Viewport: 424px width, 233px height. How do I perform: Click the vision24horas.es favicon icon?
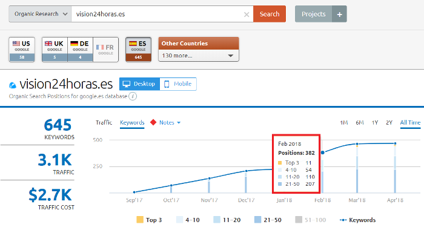click(13, 85)
